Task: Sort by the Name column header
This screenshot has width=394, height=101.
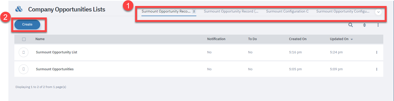Action: click(x=40, y=39)
